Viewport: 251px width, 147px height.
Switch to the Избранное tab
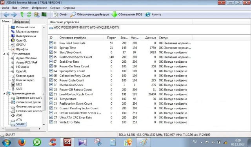pyautogui.click(x=21, y=22)
